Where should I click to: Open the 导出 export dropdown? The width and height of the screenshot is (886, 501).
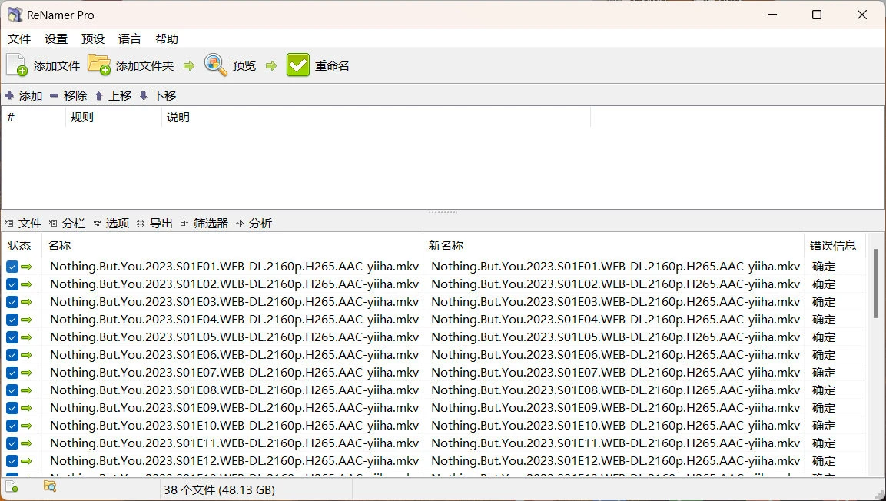(x=154, y=223)
